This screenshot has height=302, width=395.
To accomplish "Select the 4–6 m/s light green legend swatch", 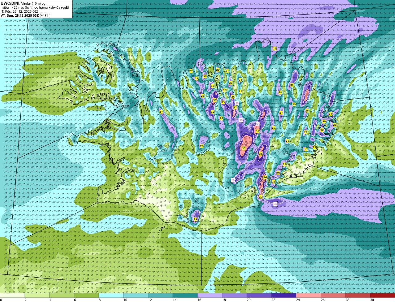I will (x=62, y=295).
